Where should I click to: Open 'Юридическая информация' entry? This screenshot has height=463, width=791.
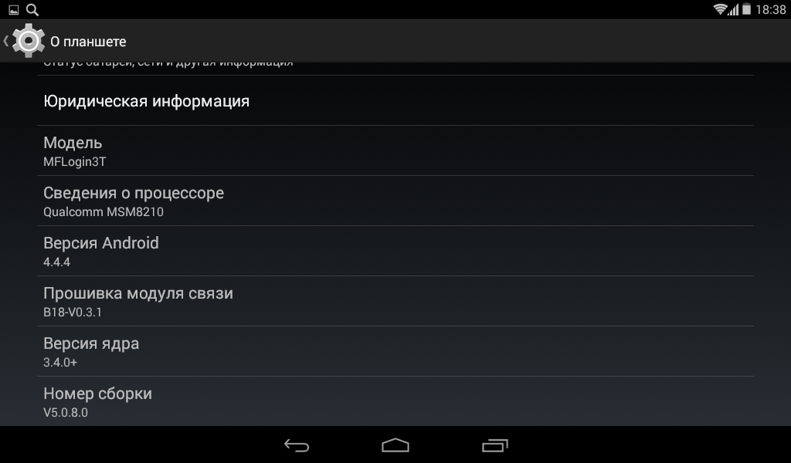[395, 101]
